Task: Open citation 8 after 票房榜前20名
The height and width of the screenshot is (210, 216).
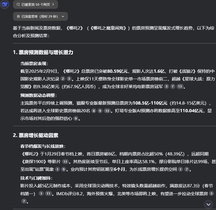Action: 94,111
